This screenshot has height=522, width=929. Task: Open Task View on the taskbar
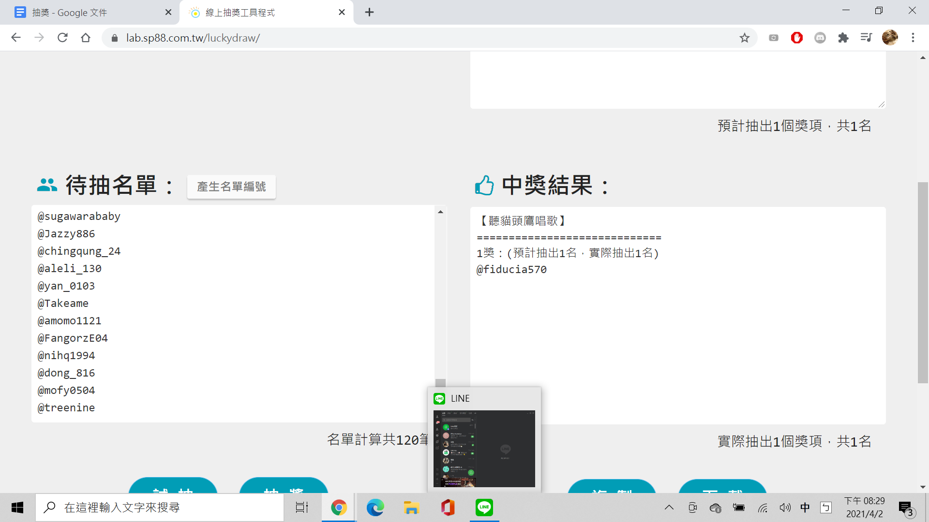click(x=302, y=507)
